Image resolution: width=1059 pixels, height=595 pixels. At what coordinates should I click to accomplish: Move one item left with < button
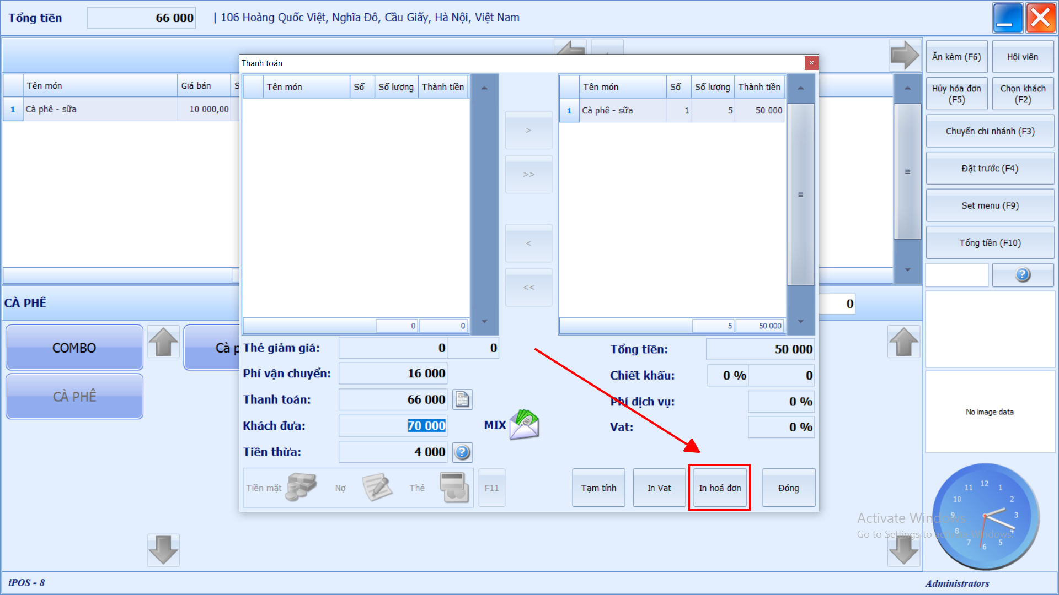click(528, 243)
